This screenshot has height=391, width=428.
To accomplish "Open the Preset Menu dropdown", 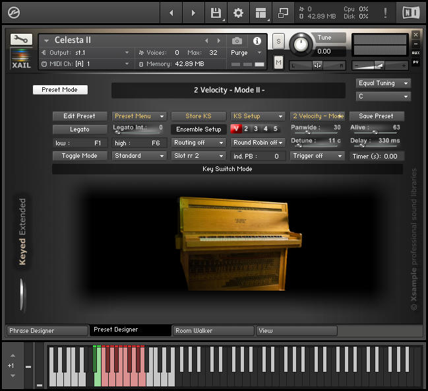I will point(139,116).
